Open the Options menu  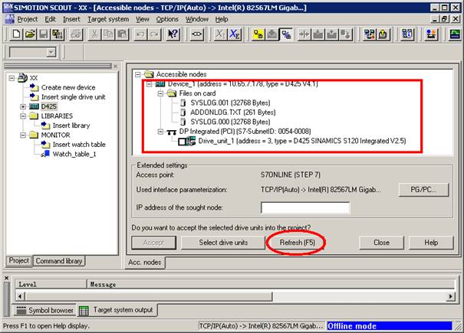[x=167, y=18]
